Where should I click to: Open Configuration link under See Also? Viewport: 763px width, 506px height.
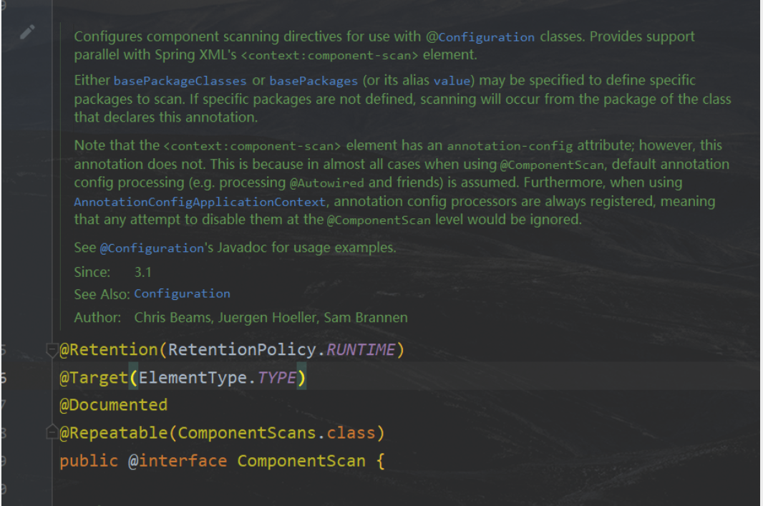click(x=182, y=293)
